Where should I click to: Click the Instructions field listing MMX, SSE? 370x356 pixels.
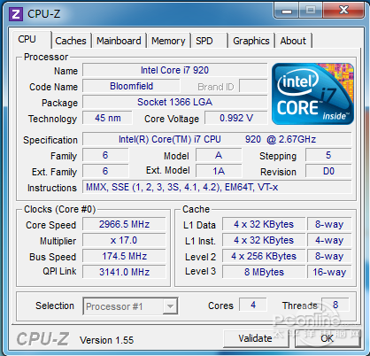click(217, 187)
